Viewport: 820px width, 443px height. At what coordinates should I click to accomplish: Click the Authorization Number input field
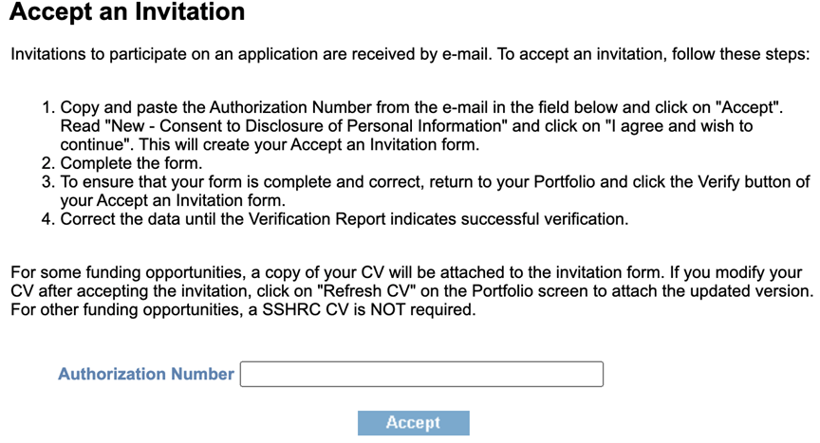click(x=421, y=374)
